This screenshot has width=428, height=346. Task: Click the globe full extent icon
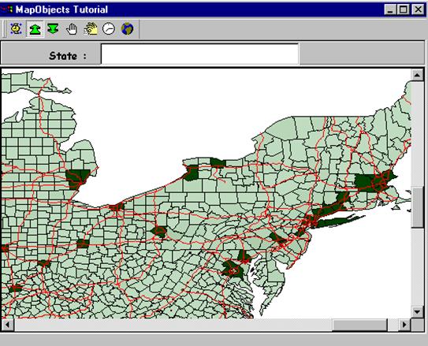coord(128,28)
